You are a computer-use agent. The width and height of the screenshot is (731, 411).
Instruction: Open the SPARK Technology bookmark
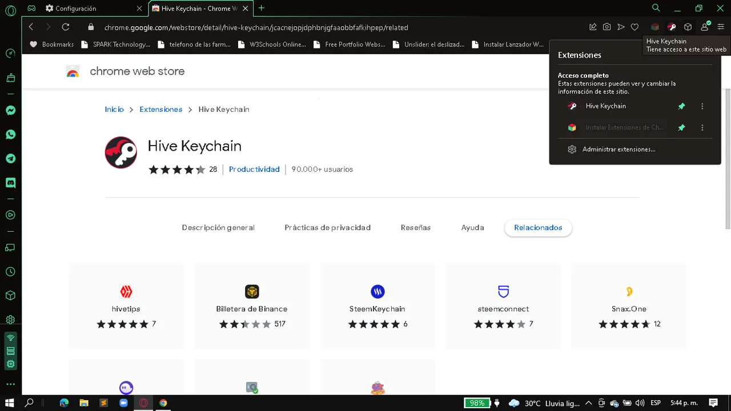coord(116,45)
